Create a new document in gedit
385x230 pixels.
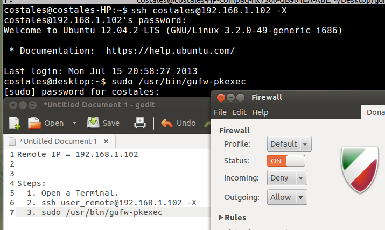click(x=15, y=123)
